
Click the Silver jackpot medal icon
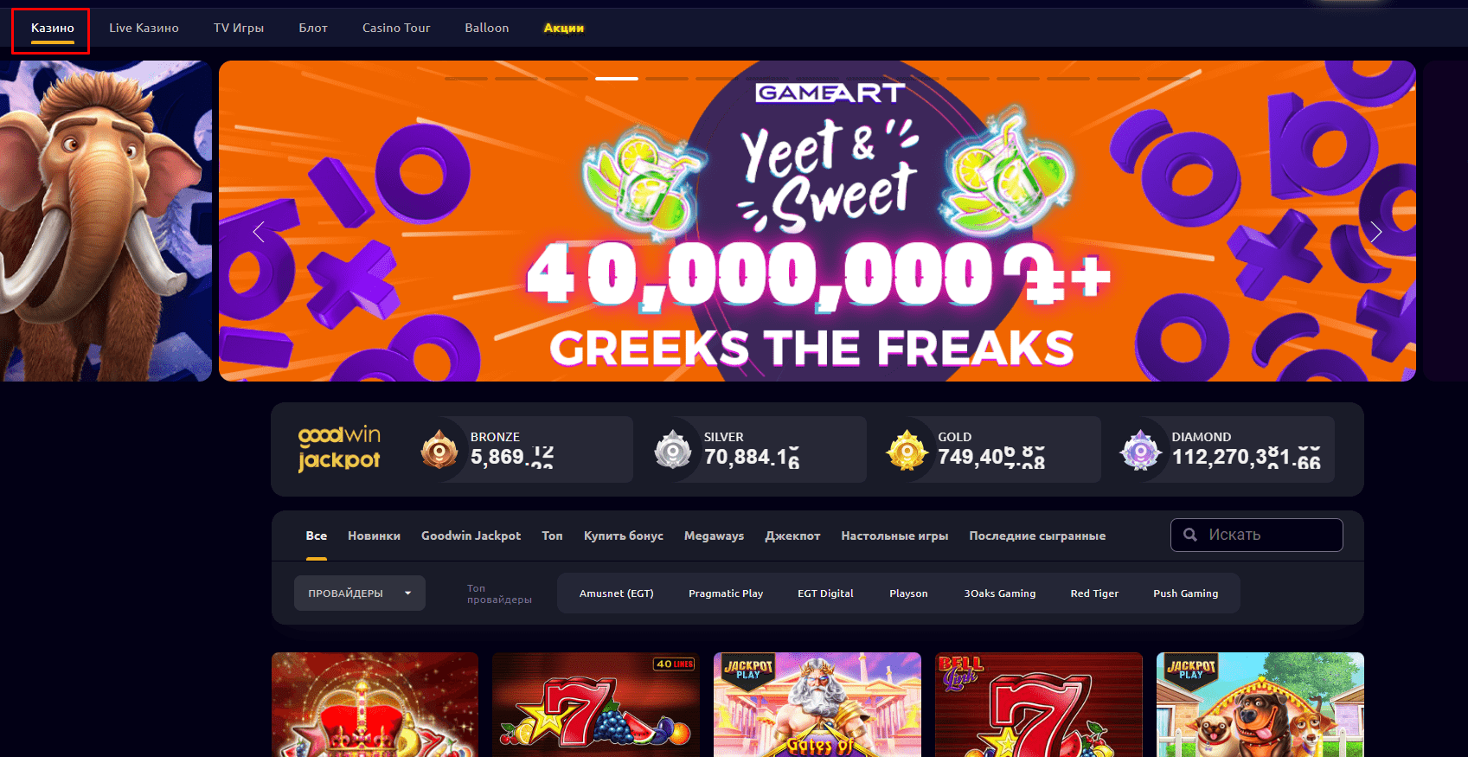(x=673, y=450)
